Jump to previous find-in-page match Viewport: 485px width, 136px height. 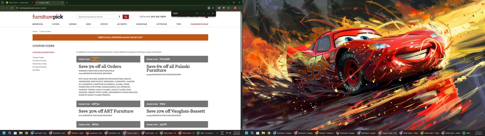pyautogui.click(x=203, y=13)
